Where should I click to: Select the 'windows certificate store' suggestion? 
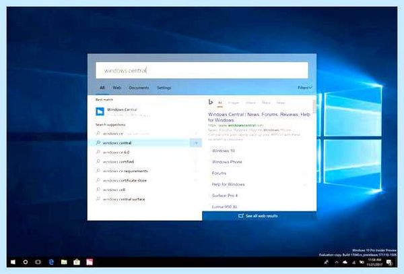coord(145,180)
